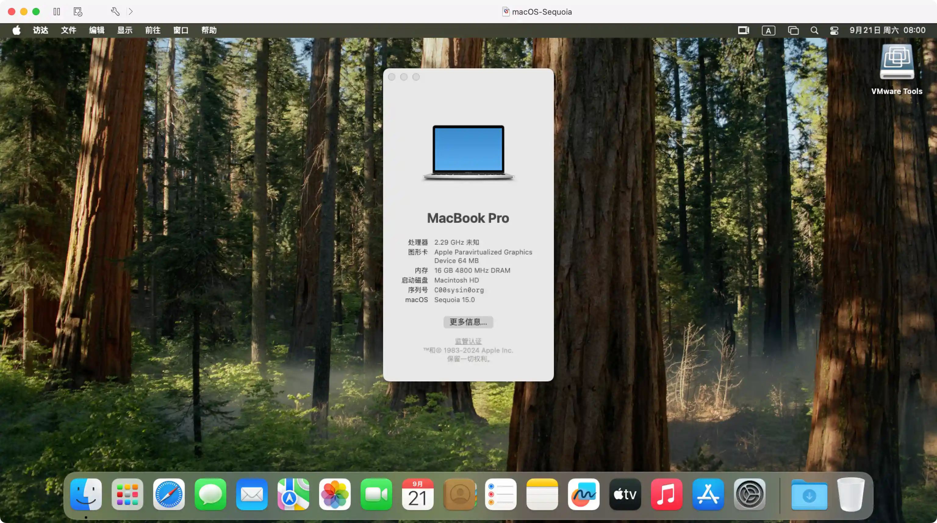
Task: Open the Calendar app showing 21
Action: [x=418, y=495]
